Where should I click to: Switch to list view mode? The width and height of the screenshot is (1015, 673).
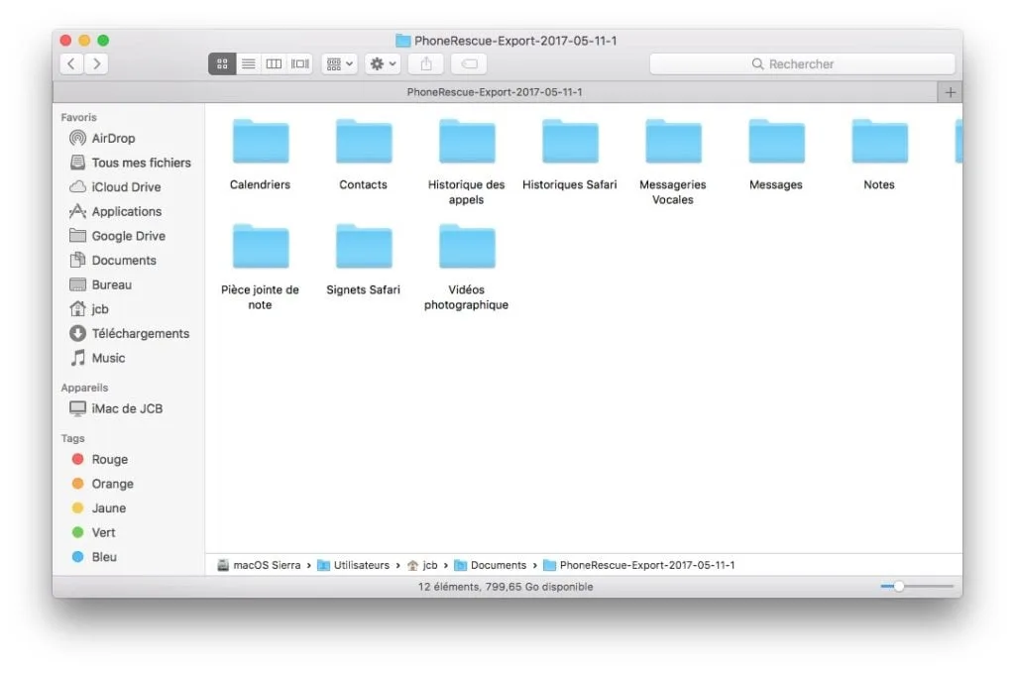[x=248, y=63]
